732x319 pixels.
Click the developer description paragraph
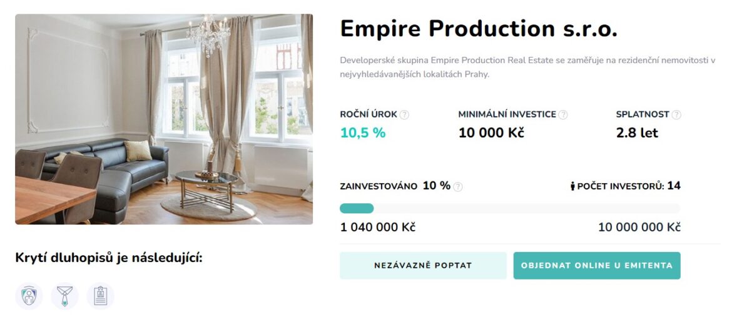(527, 67)
